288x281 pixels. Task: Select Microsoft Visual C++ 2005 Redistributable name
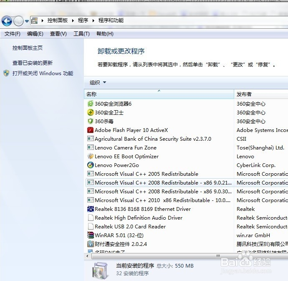147,174
